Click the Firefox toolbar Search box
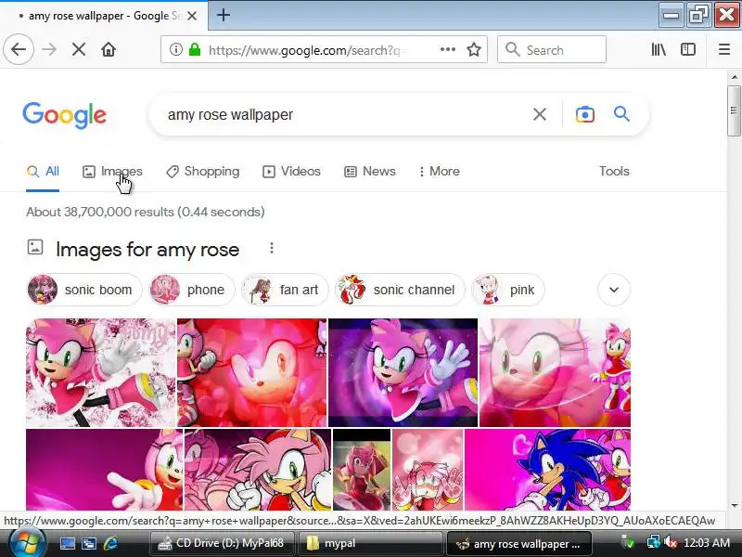This screenshot has height=557, width=742. point(552,49)
